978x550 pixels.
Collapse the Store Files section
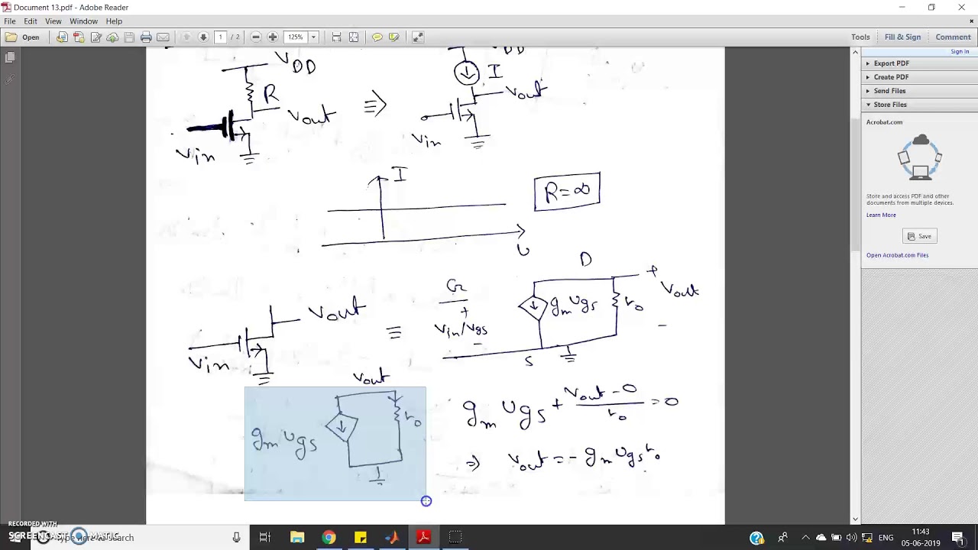(919, 105)
